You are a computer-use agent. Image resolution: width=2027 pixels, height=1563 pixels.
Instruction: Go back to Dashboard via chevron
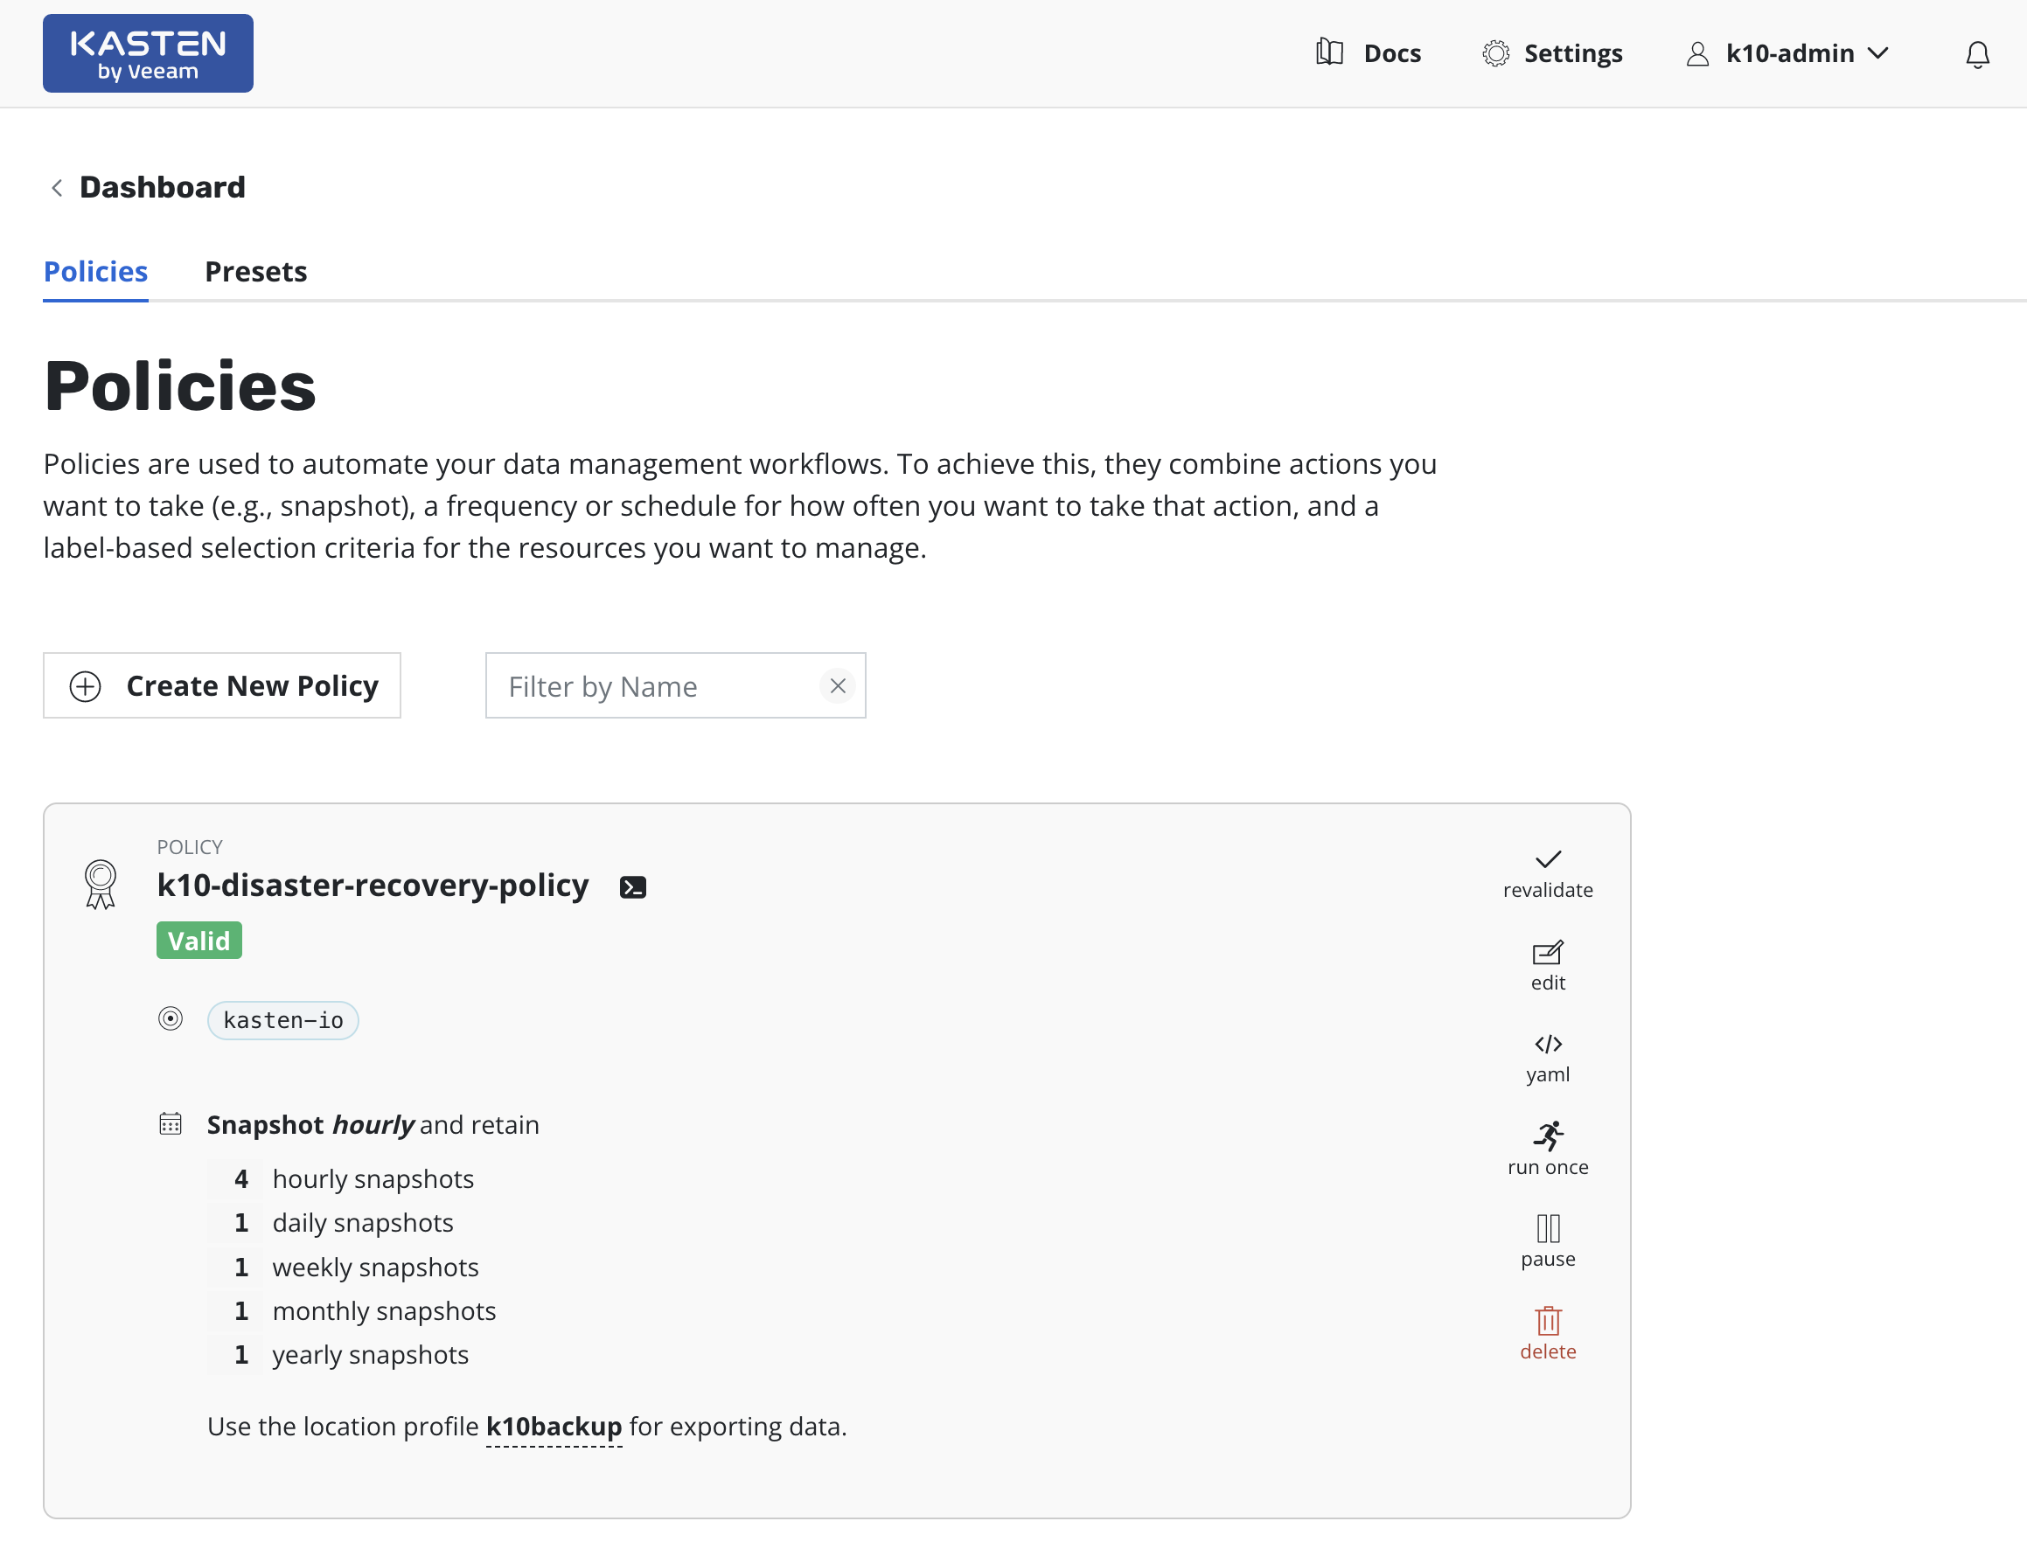pos(58,187)
